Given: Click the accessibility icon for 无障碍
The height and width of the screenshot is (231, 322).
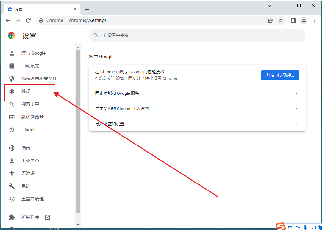Looking at the screenshot, I should (12, 174).
